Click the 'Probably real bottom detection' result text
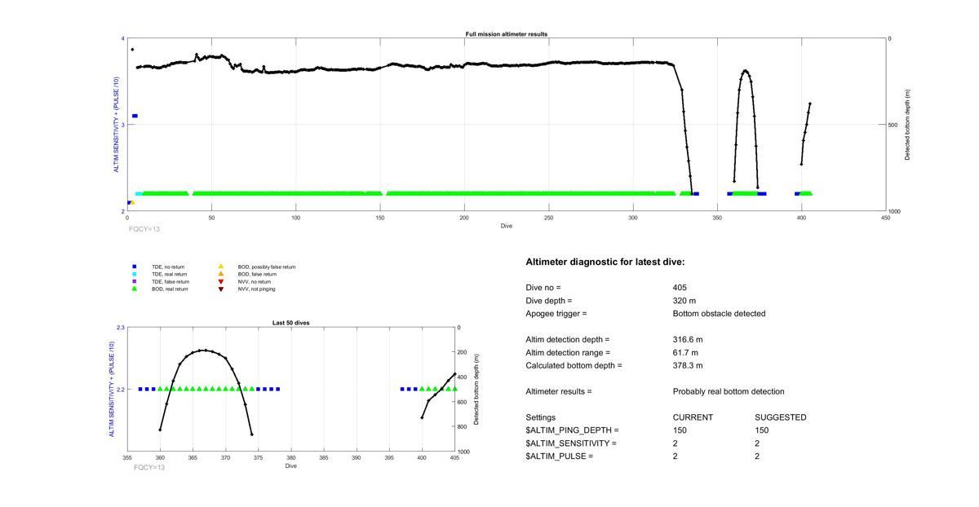The height and width of the screenshot is (507, 979). click(729, 392)
